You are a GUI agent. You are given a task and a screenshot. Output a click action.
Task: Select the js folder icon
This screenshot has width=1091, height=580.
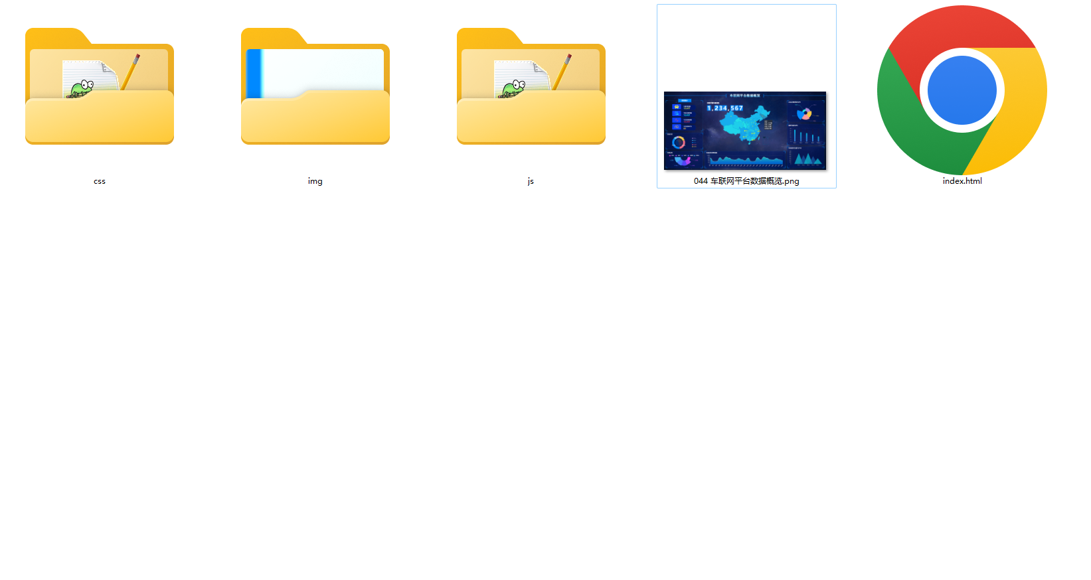(x=531, y=86)
